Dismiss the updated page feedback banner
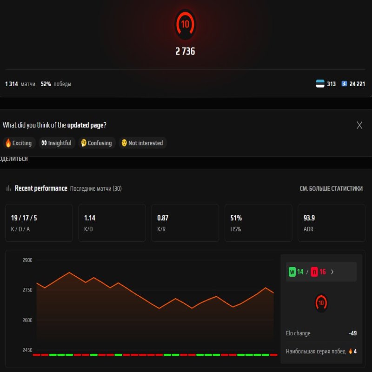Screen dimensions: 372x372 (x=359, y=125)
